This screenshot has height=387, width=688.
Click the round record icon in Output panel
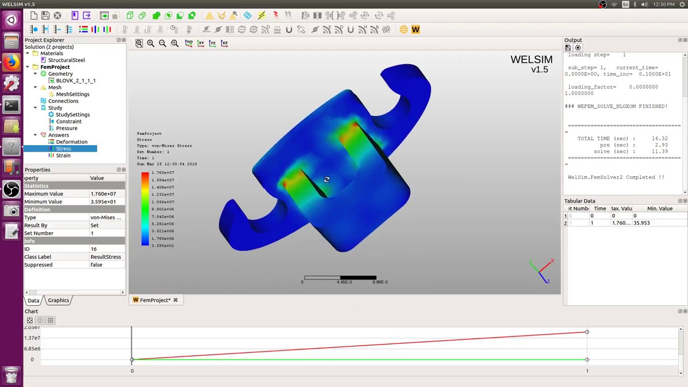[578, 48]
